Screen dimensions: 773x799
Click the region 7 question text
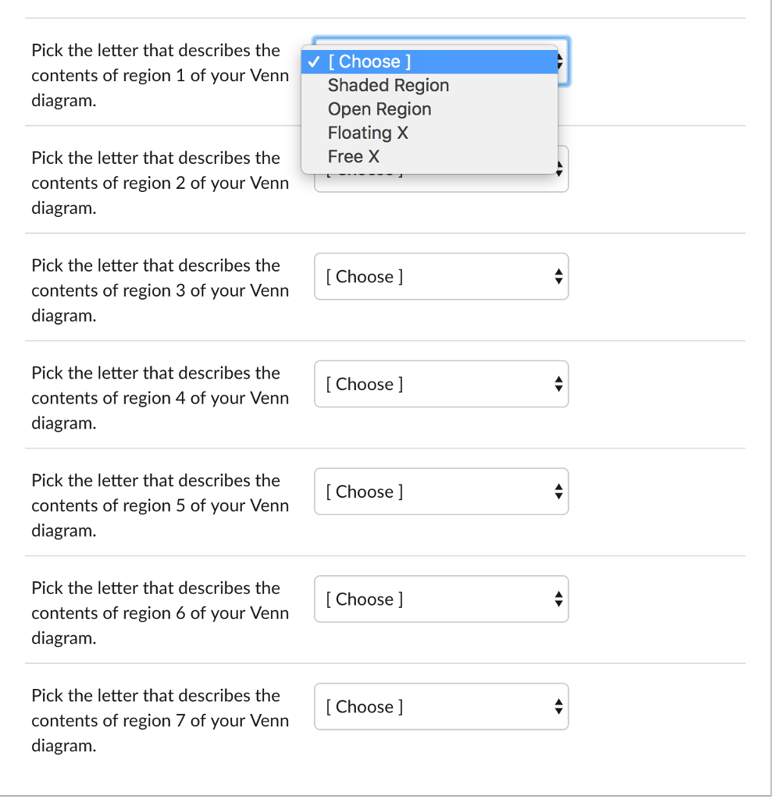point(160,721)
